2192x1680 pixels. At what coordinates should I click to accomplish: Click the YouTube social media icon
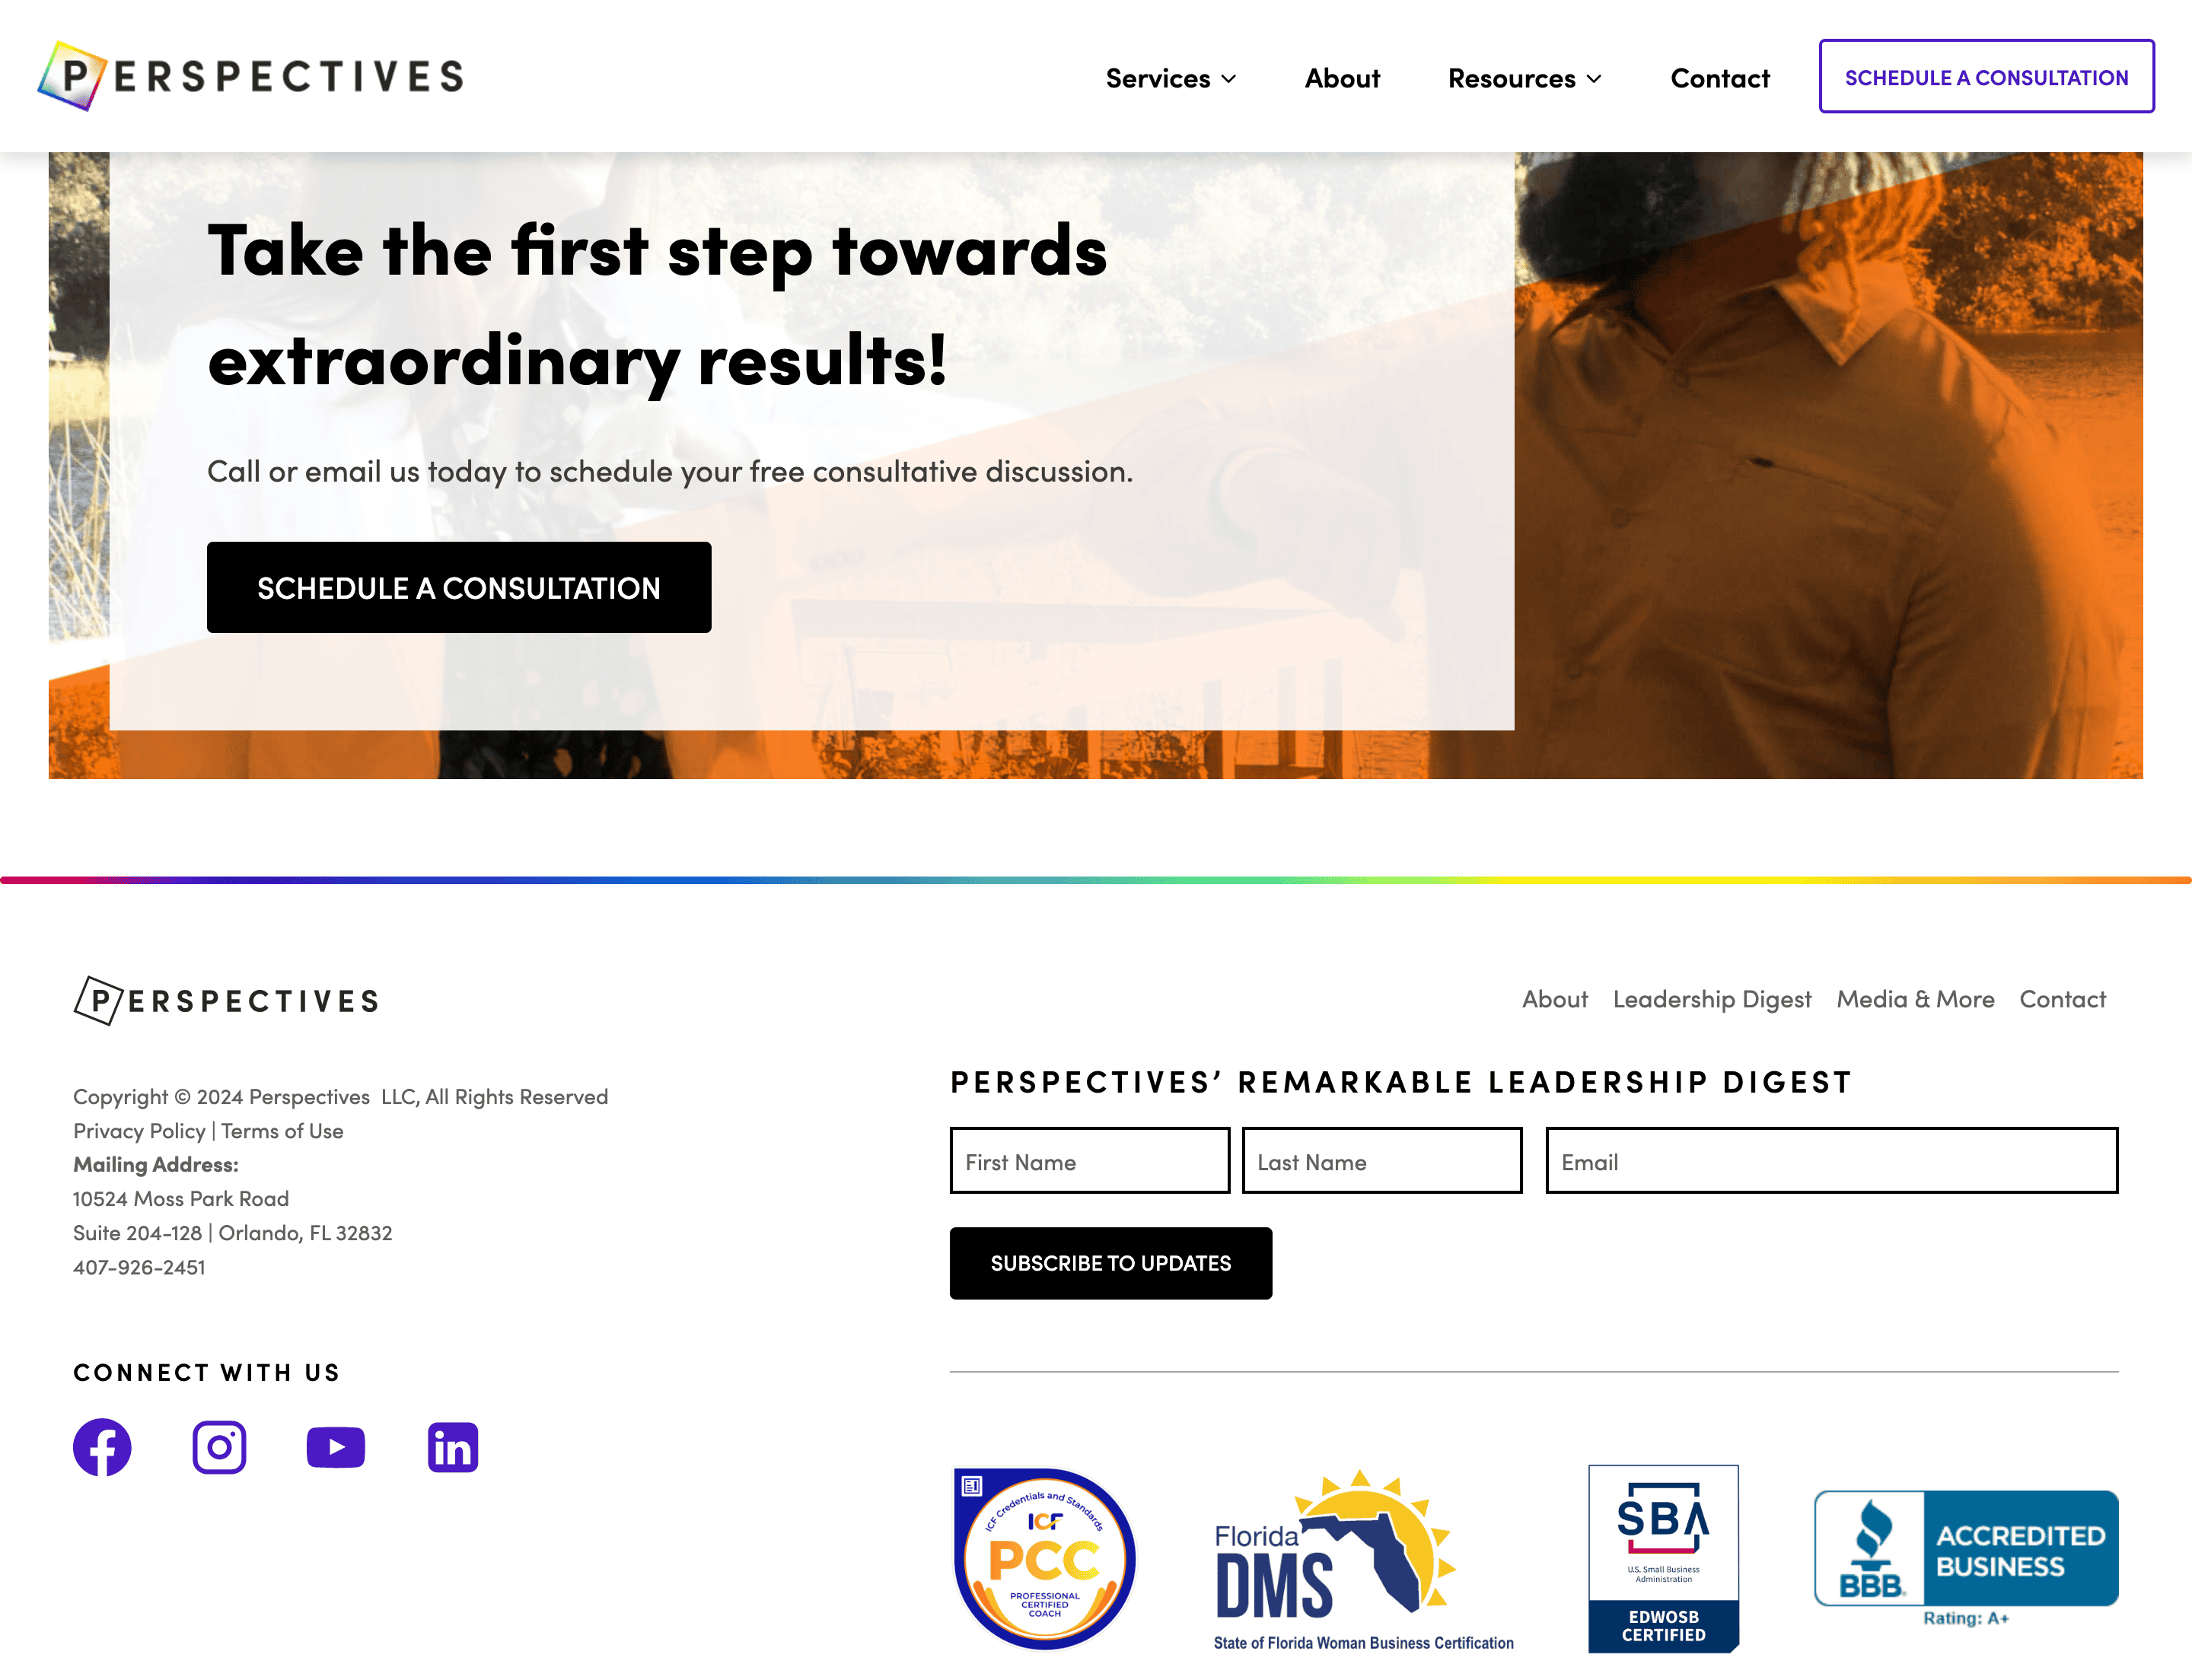coord(336,1447)
